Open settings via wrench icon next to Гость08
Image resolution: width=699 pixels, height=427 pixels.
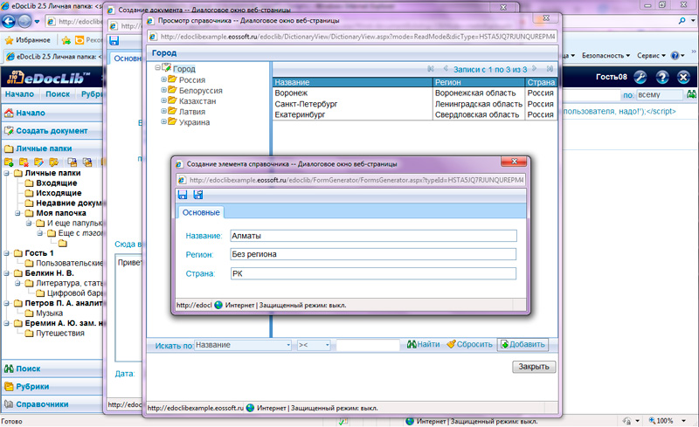(640, 77)
